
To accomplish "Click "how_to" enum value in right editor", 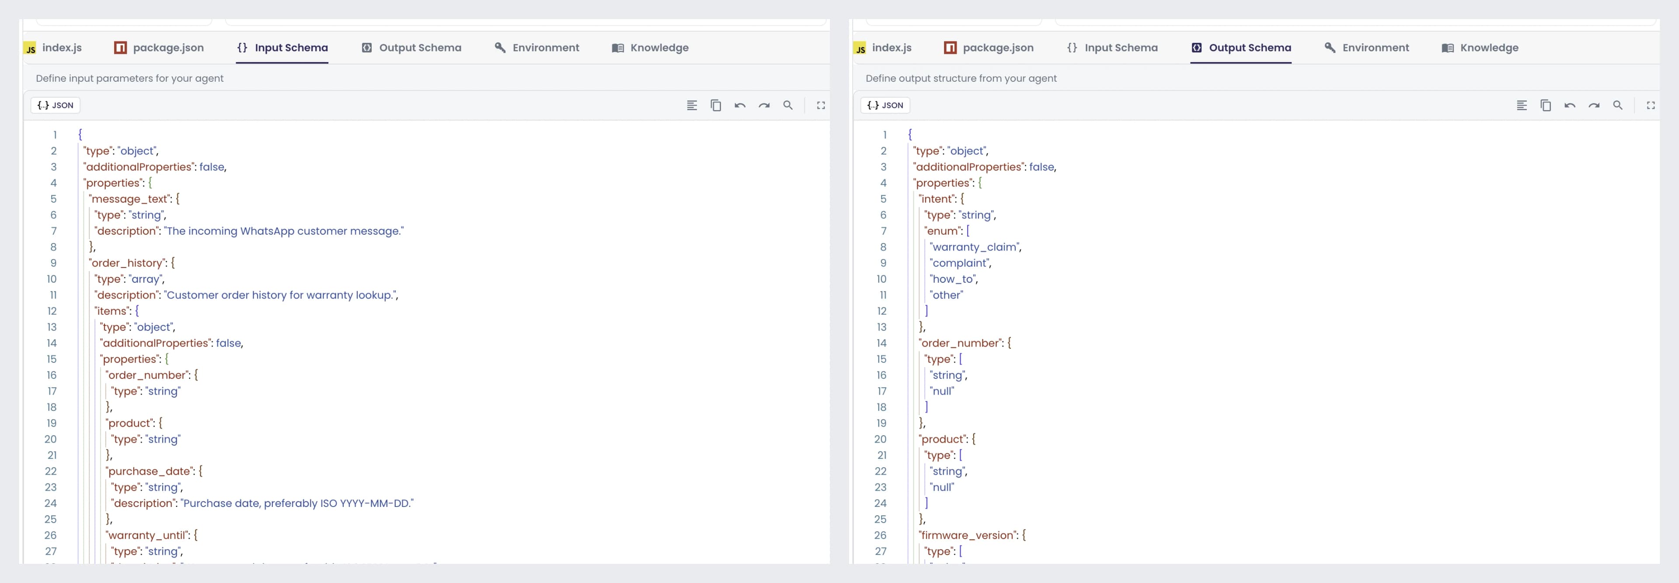I will (x=952, y=279).
